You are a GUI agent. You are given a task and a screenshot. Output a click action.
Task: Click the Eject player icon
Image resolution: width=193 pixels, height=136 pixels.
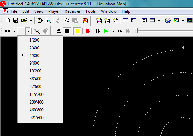tap(59, 31)
